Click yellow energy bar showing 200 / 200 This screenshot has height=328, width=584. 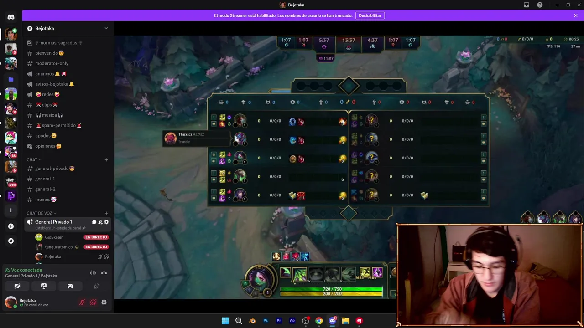(331, 294)
